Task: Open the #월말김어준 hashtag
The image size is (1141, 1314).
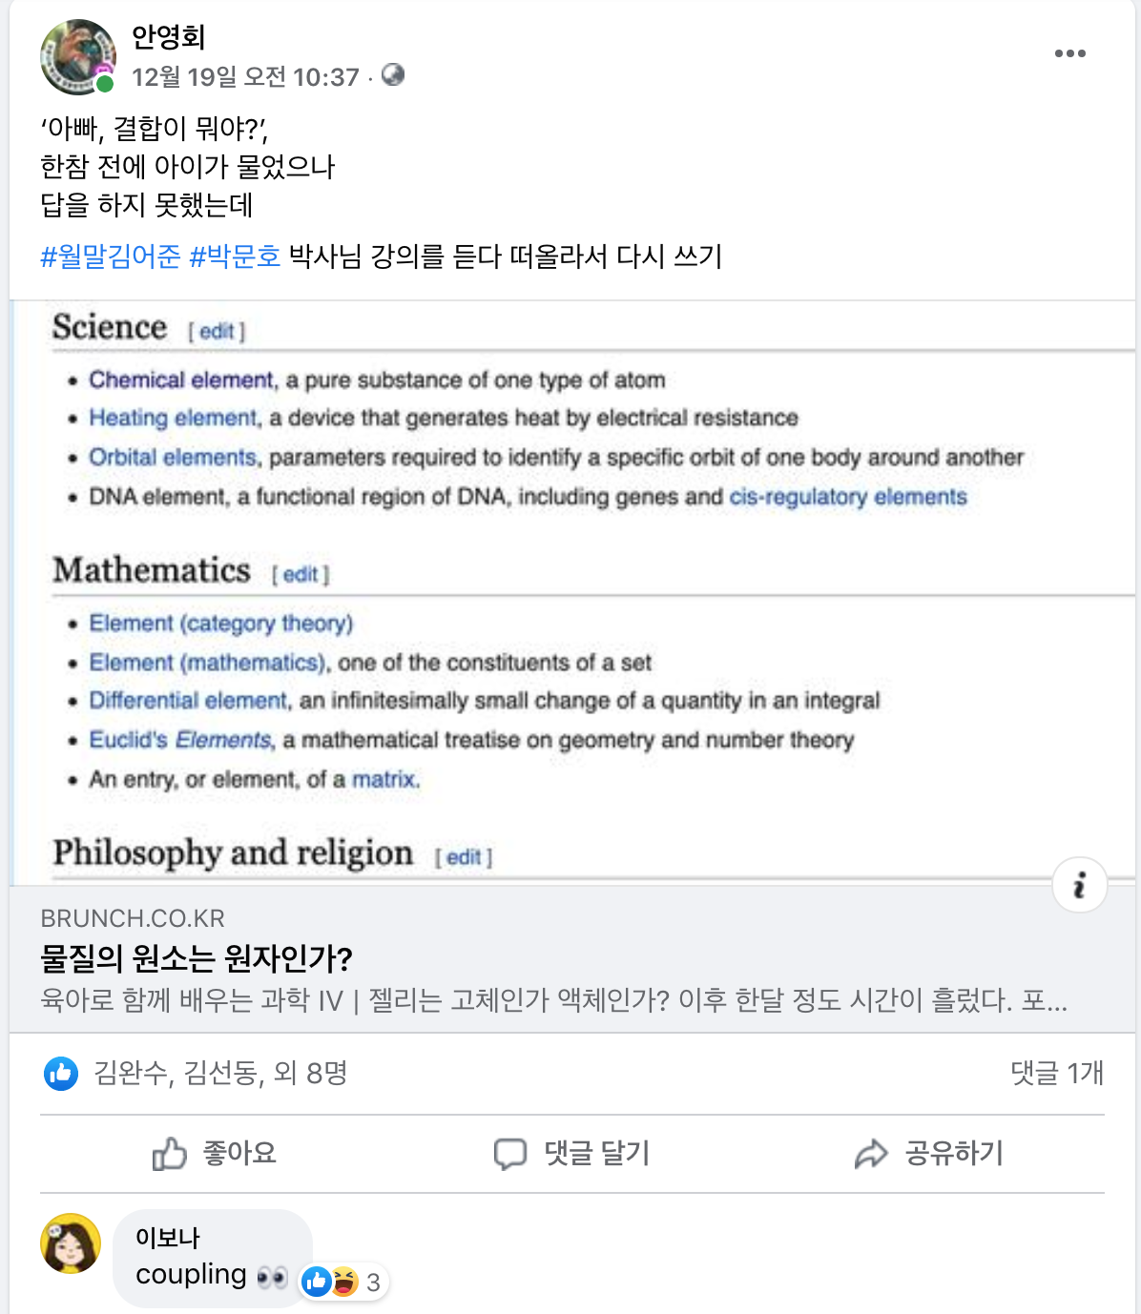Action: (x=111, y=256)
